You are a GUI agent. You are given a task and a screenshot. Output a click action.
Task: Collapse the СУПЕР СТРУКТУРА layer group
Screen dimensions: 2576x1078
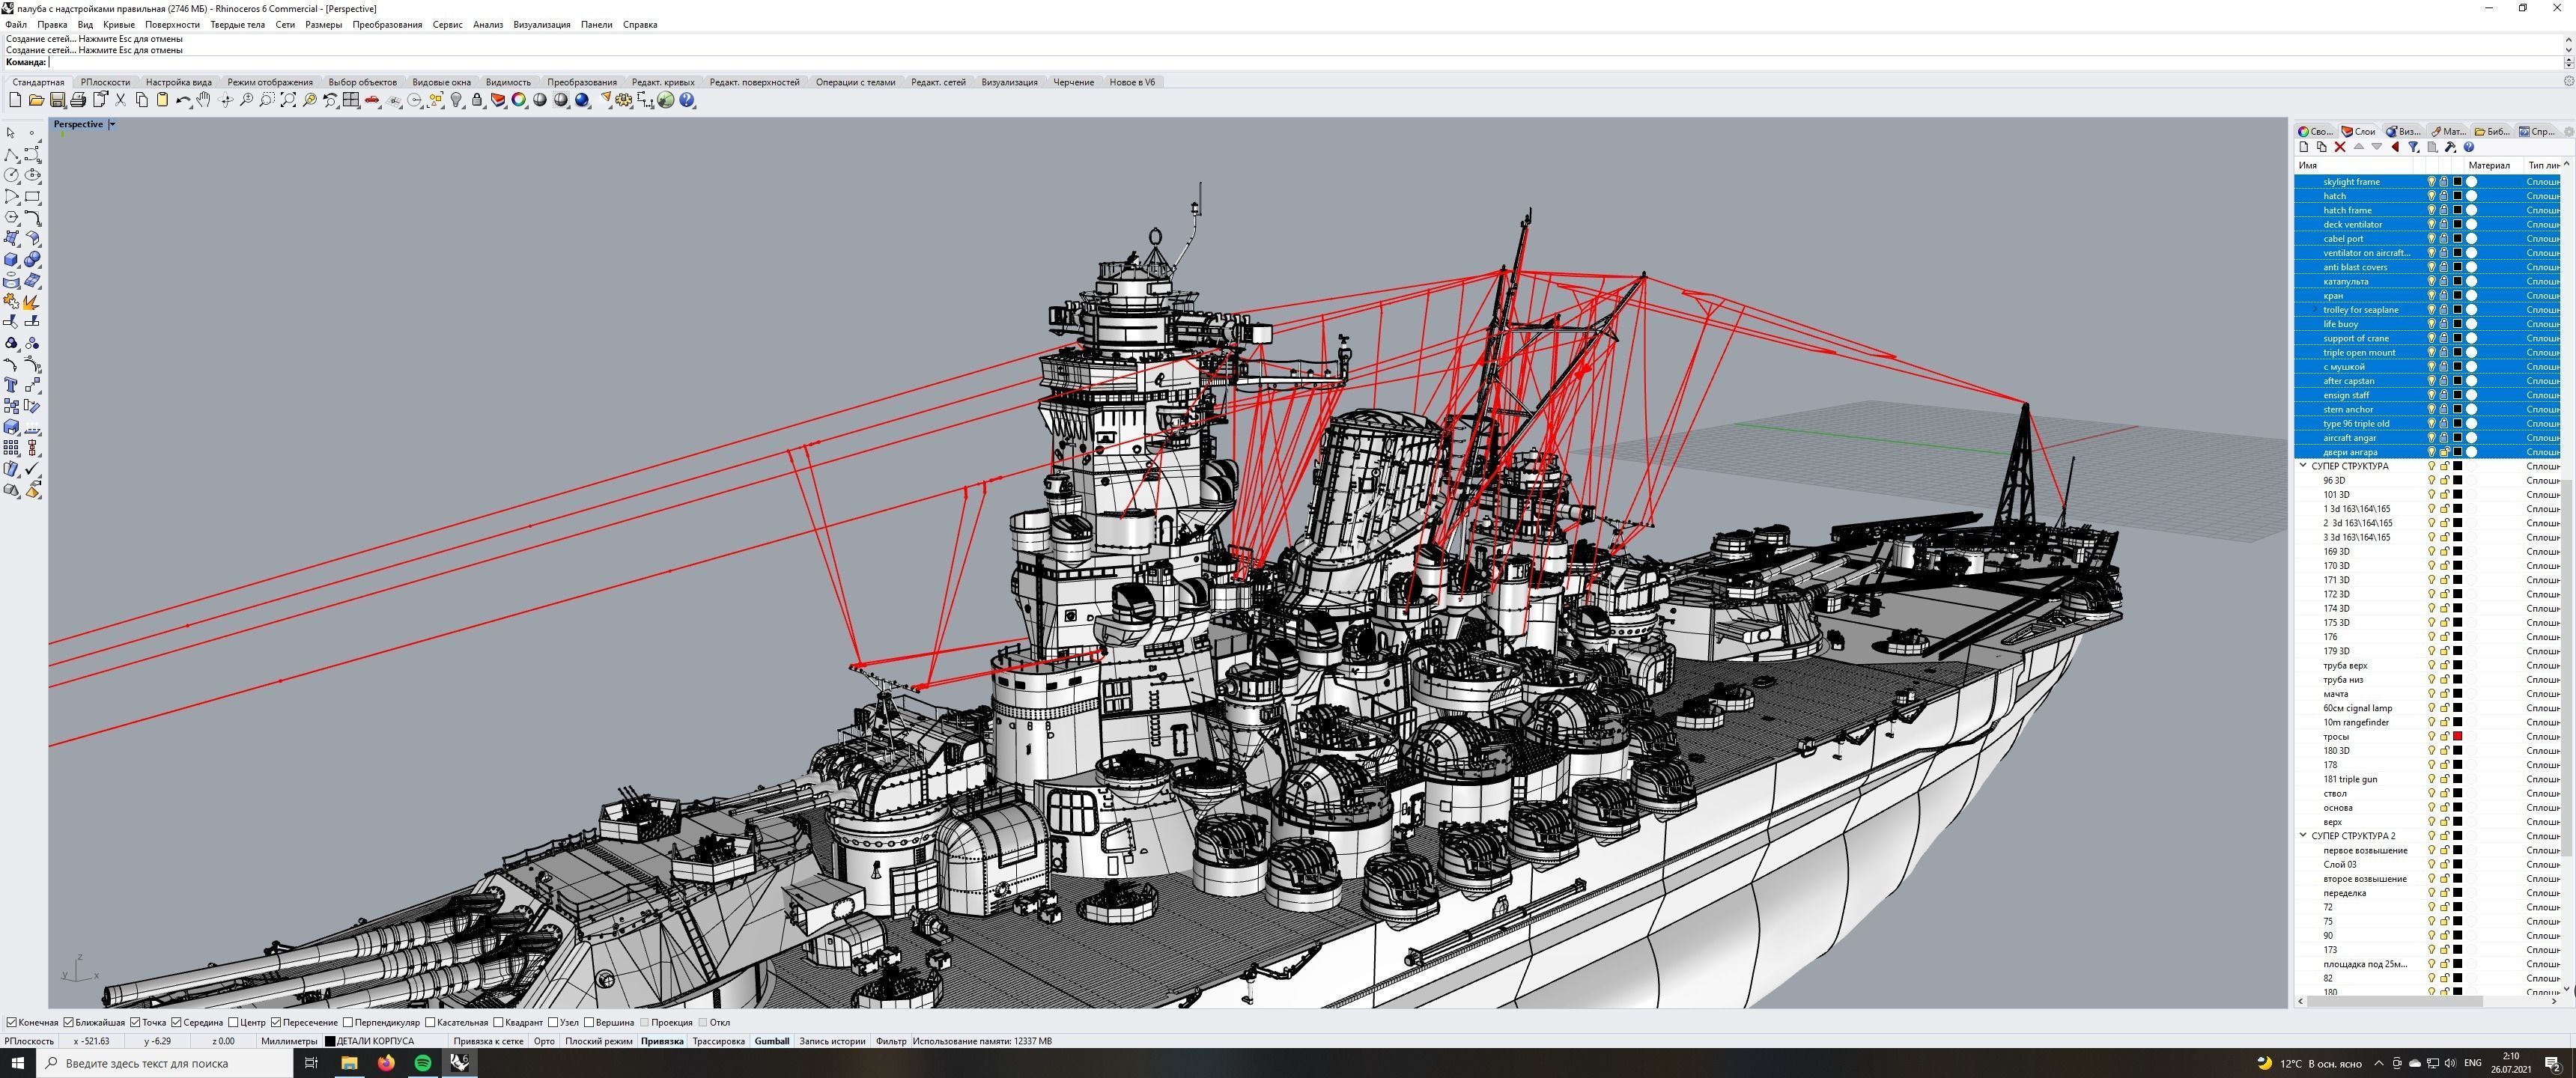click(x=2303, y=466)
